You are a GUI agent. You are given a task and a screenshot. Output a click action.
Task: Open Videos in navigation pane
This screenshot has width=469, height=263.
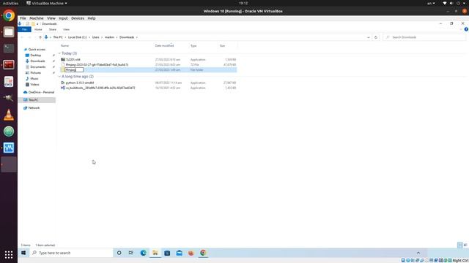point(34,85)
